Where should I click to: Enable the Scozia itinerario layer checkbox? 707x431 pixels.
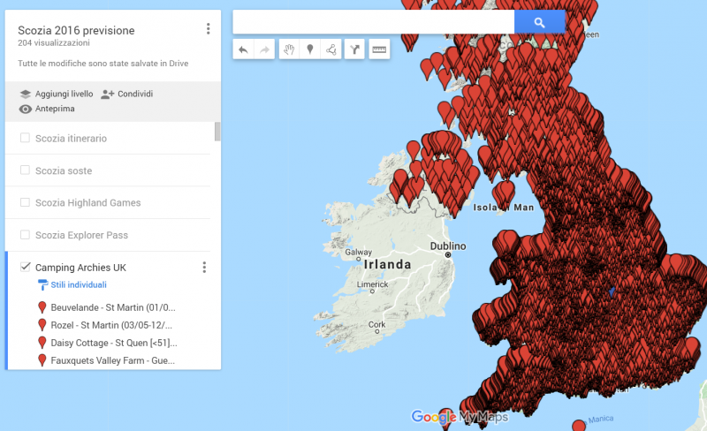(x=25, y=139)
